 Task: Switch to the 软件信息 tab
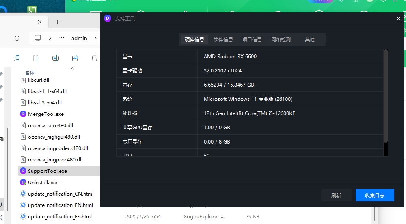tap(223, 39)
